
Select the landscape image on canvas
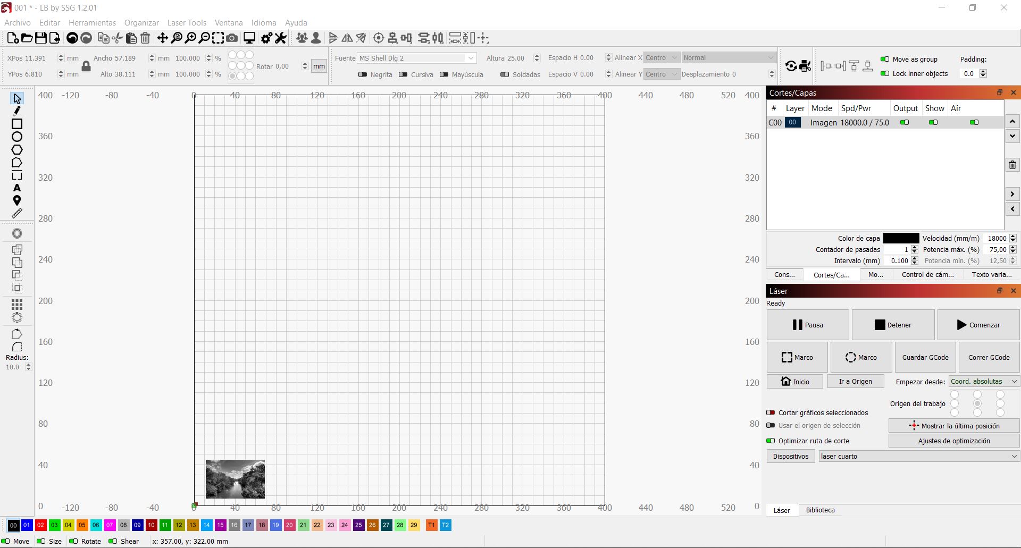[235, 479]
